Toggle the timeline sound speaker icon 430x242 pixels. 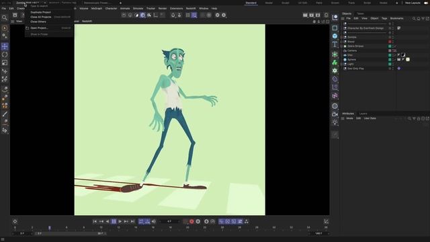click(154, 221)
